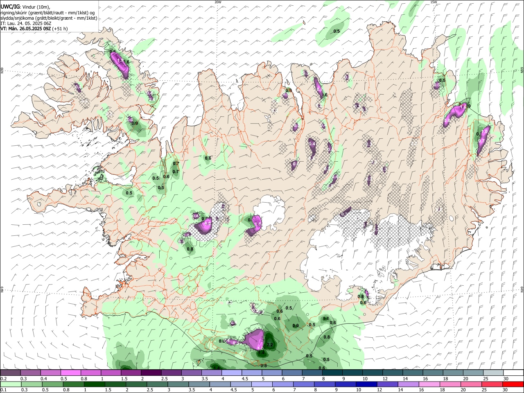Pick the bright red swatch labeled 30 in lower legend
This screenshot has width=524, height=393.
[x=513, y=384]
